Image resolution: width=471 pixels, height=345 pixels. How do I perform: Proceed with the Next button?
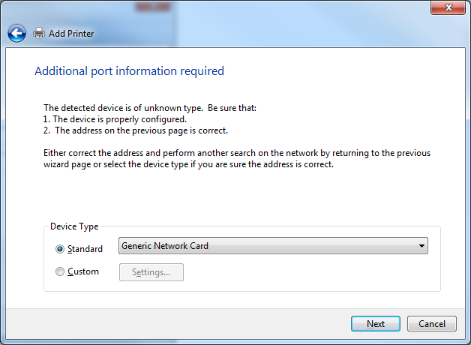[x=376, y=324]
